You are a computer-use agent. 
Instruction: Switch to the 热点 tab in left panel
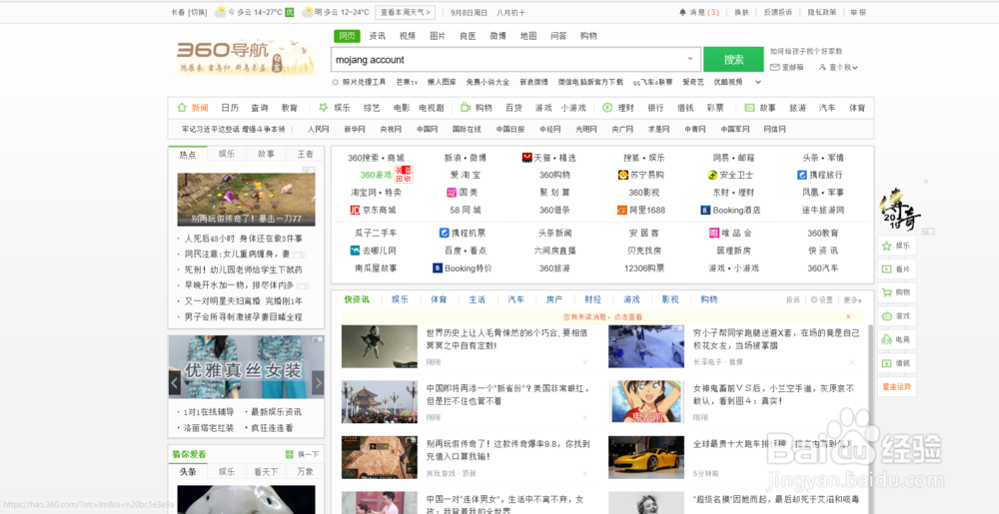[x=188, y=154]
